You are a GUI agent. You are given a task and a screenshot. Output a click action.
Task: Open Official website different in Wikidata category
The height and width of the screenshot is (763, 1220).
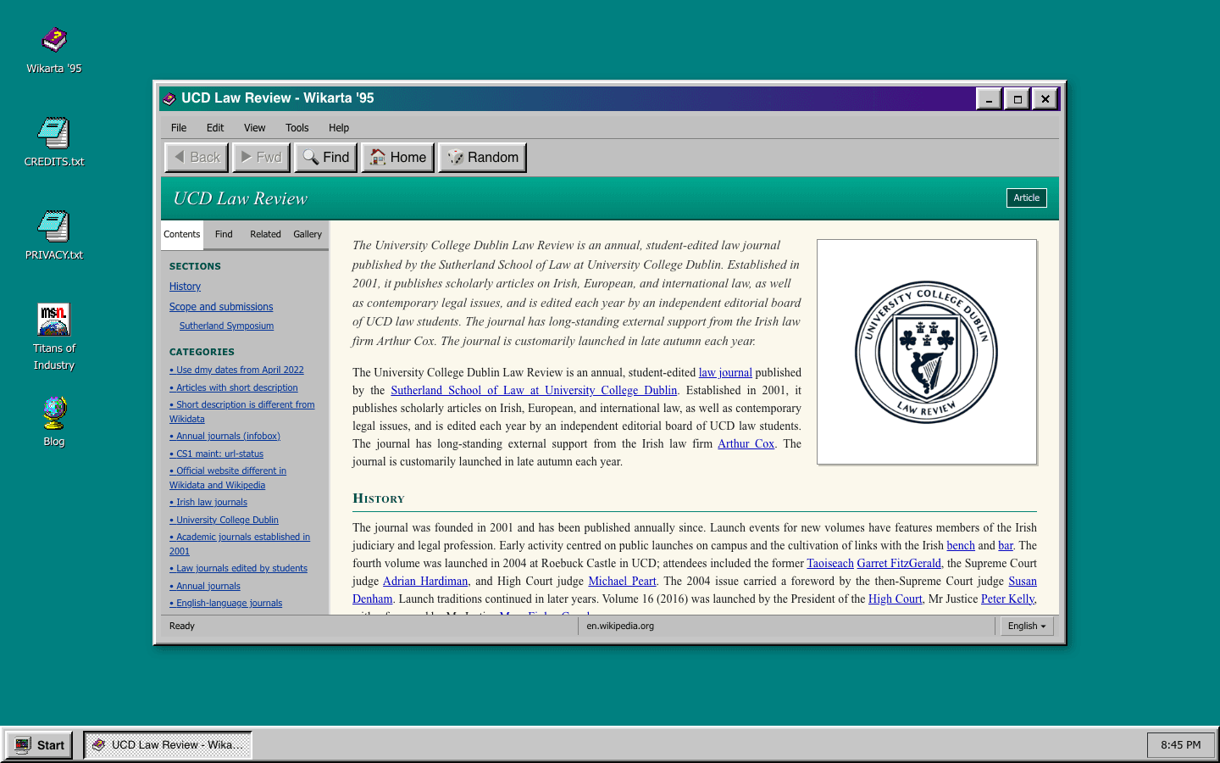pyautogui.click(x=228, y=478)
